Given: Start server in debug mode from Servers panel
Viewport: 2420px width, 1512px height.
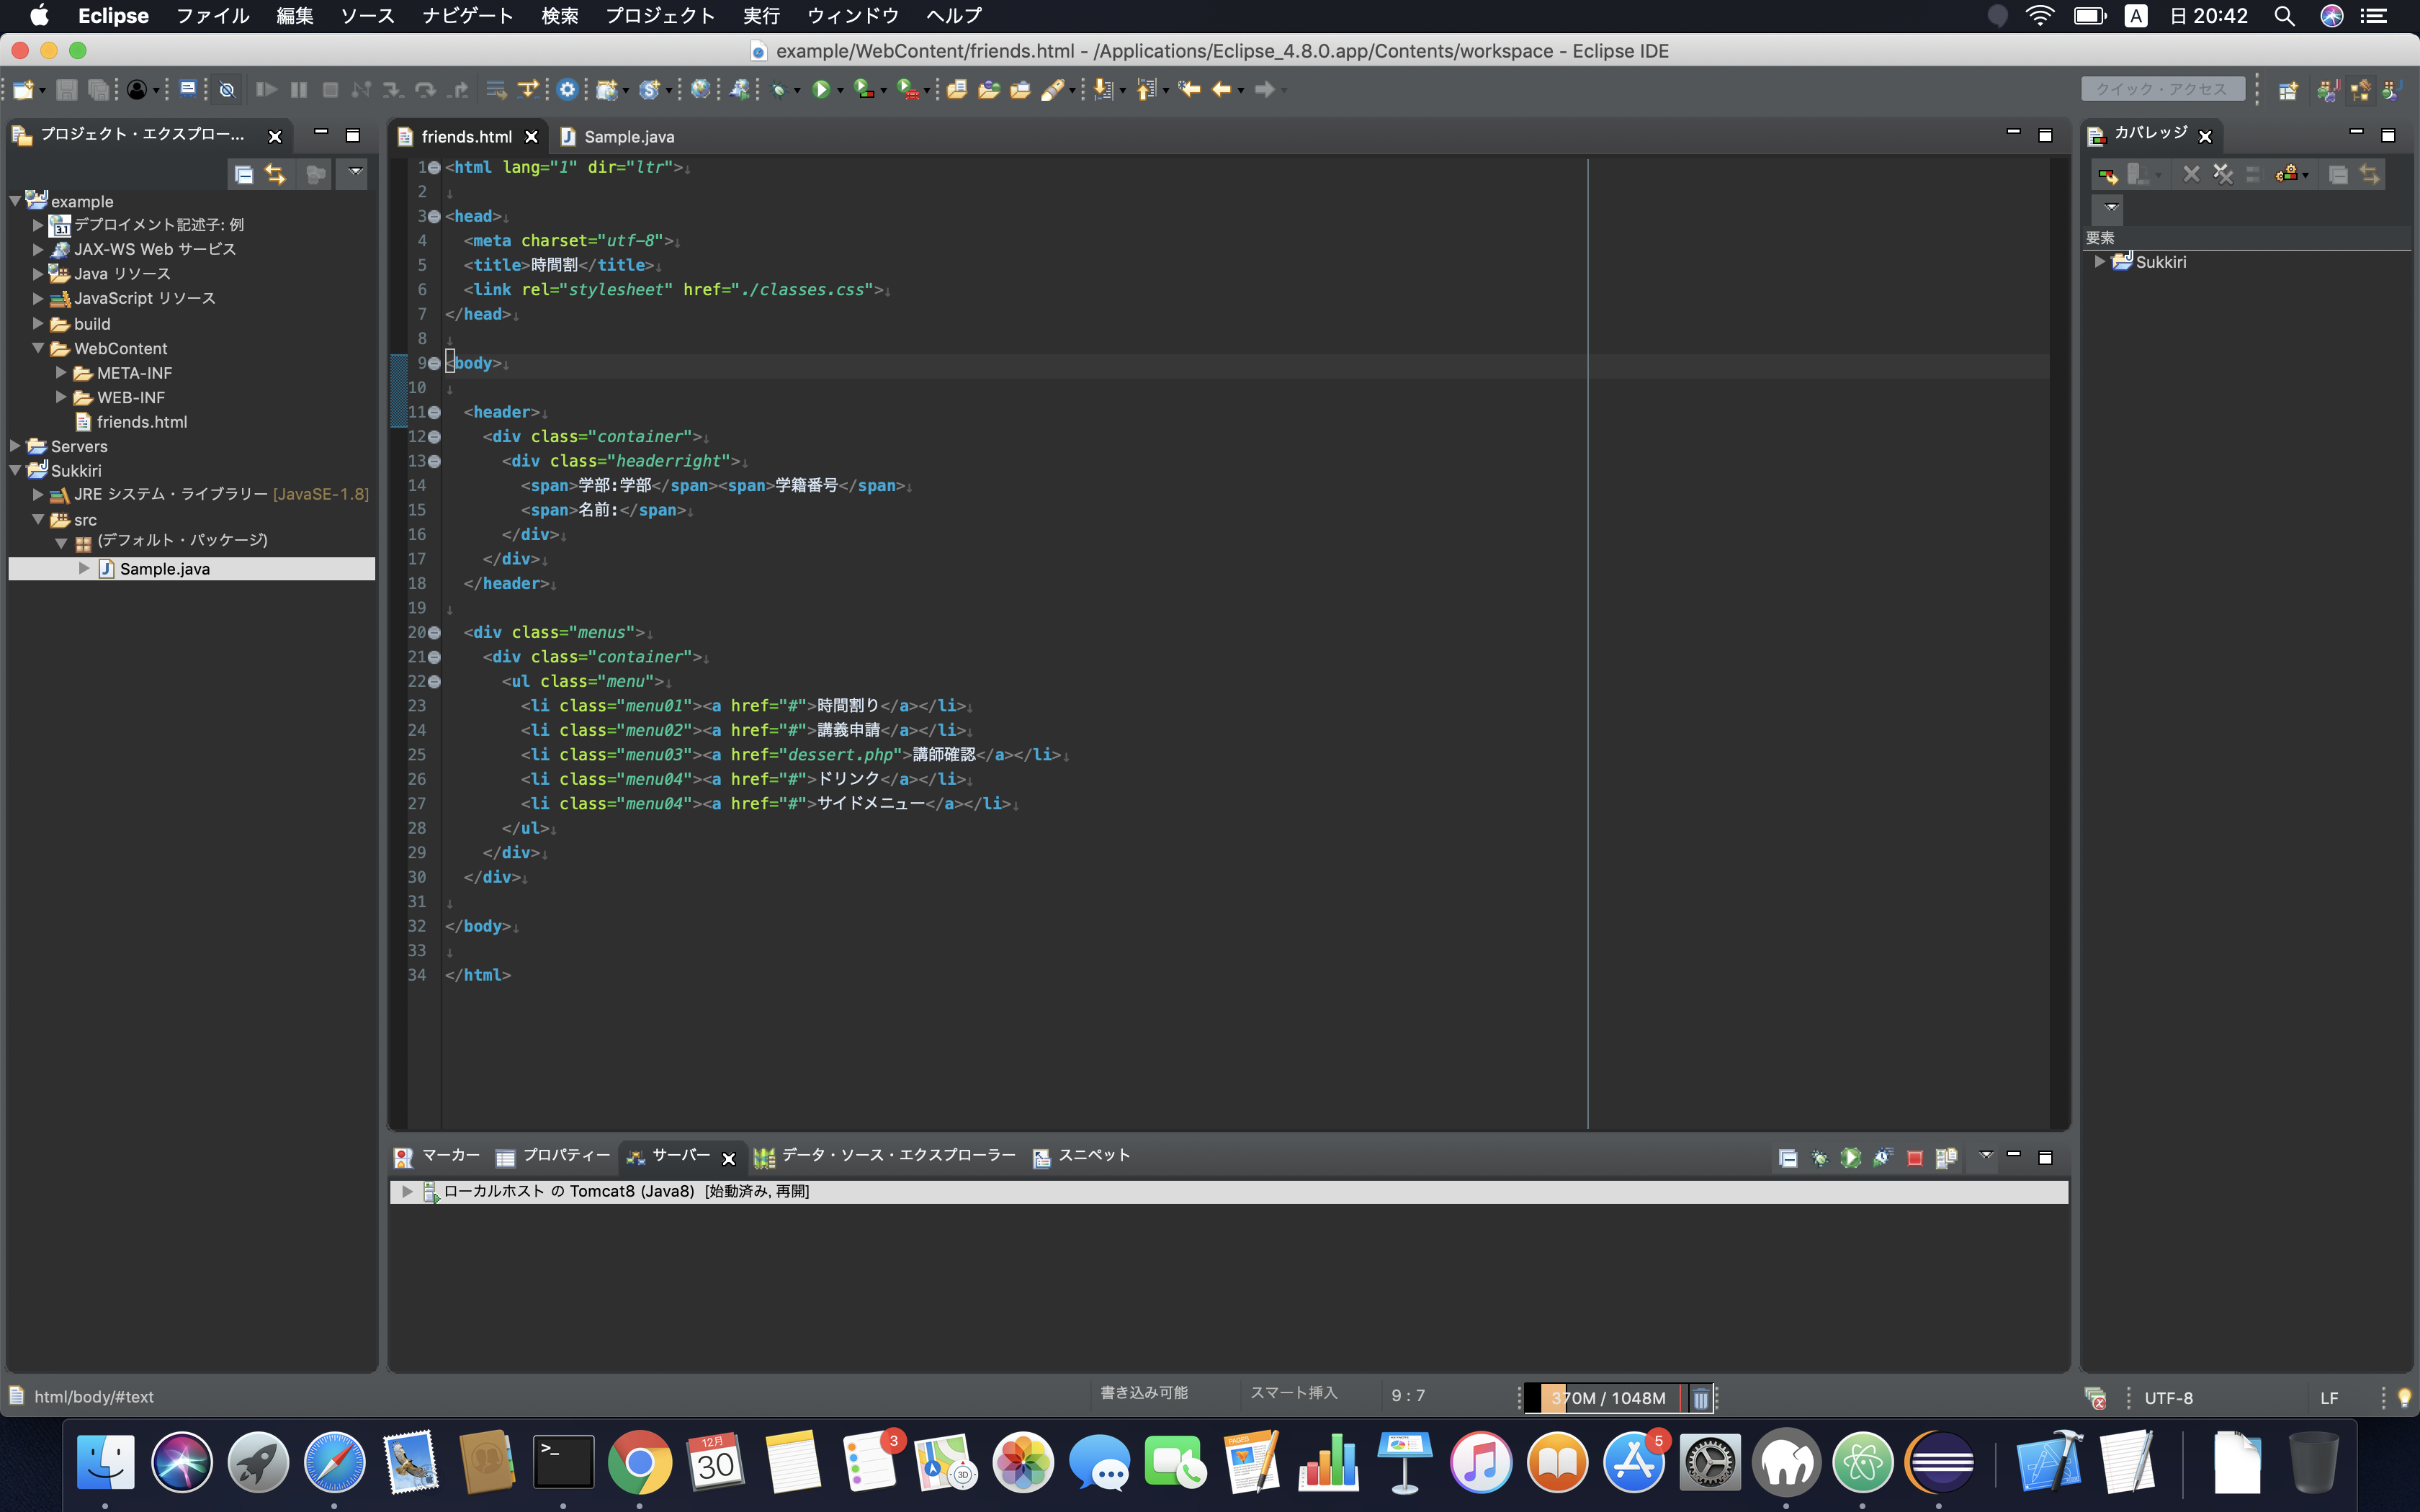Looking at the screenshot, I should coord(1819,1158).
